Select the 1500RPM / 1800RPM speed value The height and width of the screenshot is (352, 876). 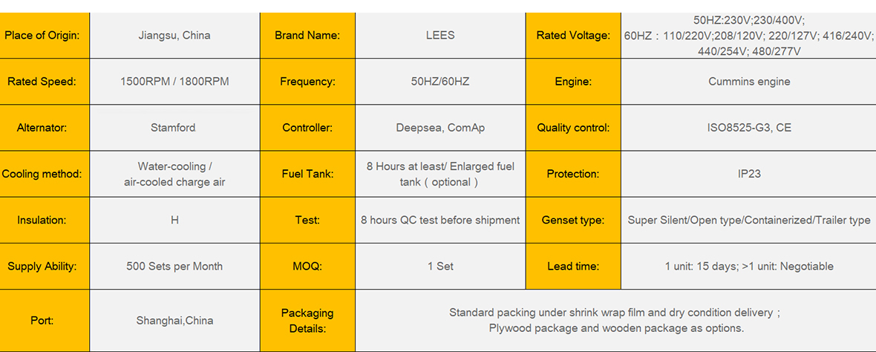(x=174, y=82)
